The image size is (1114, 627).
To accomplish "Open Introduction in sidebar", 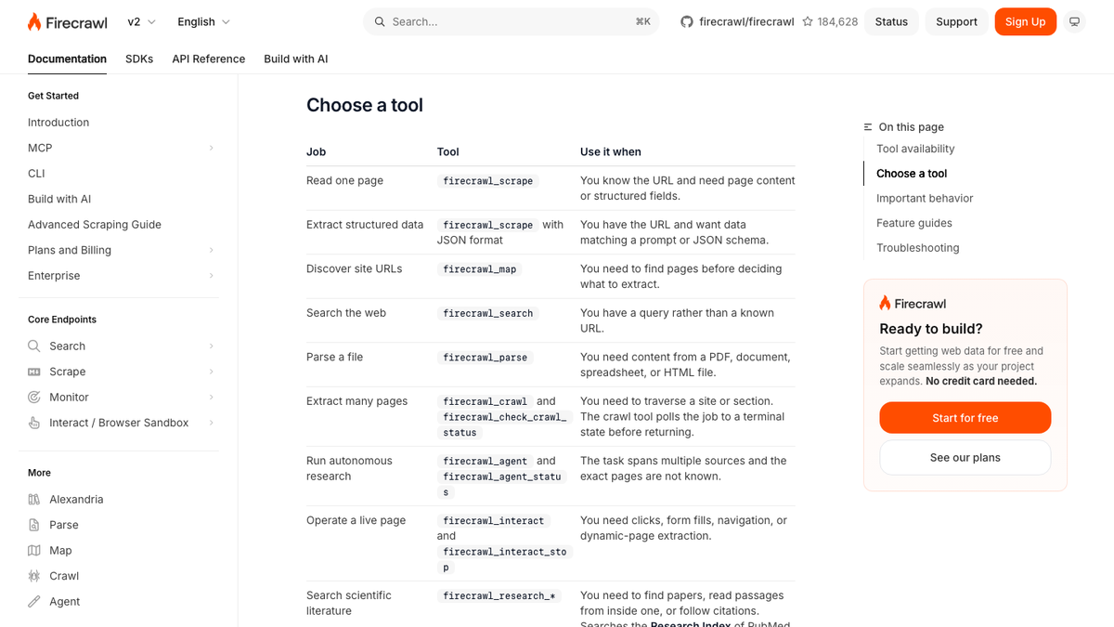I will tap(58, 123).
